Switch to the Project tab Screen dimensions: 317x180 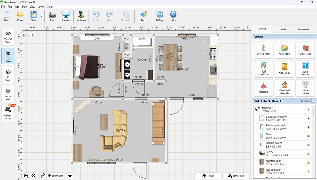tap(262, 29)
